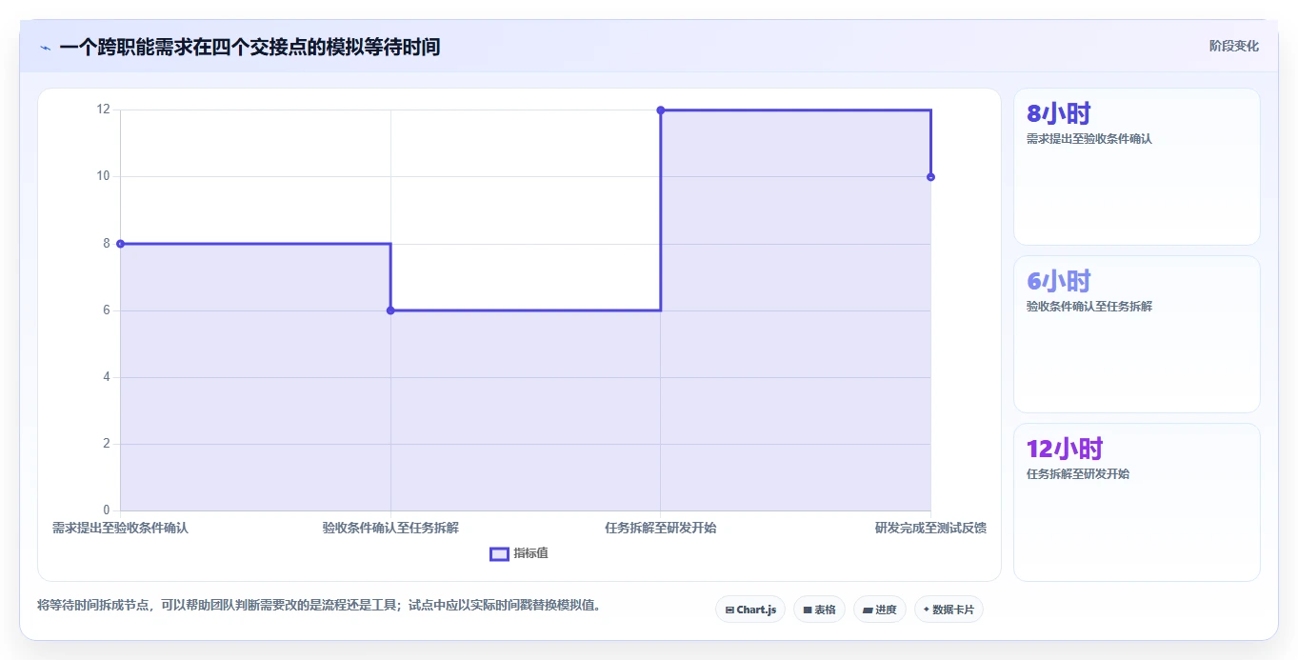Click the chart title 一个跨职能需求在四个交接点的模拟等待时间

[x=250, y=47]
